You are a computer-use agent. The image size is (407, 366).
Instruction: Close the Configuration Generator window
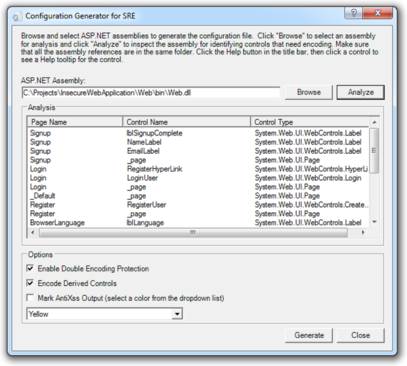click(377, 13)
